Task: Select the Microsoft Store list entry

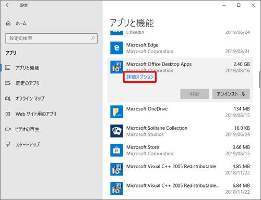Action: 180,150
